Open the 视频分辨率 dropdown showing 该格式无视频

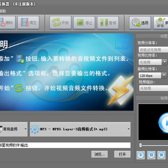[153, 50]
